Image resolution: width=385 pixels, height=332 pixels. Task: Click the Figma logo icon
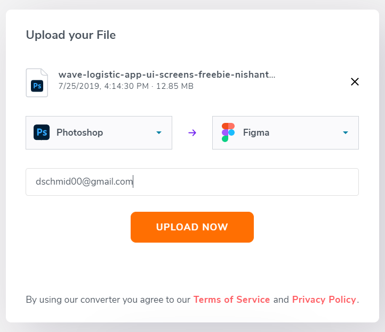tap(228, 132)
